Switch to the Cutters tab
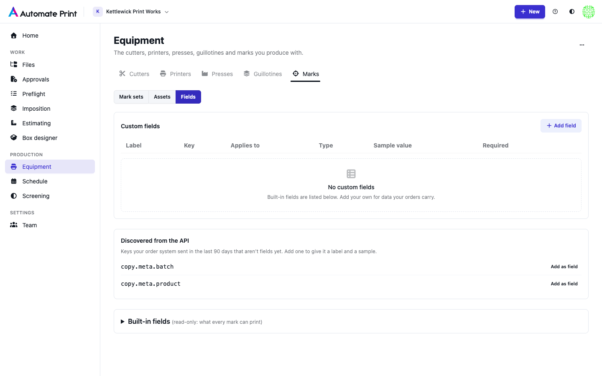This screenshot has width=602, height=376. point(134,74)
